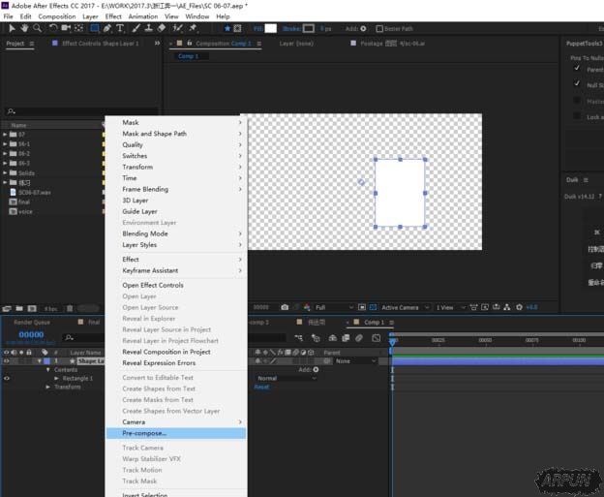Open the Full resolution dropdown
Viewport: 604px width, 497px height.
333,307
